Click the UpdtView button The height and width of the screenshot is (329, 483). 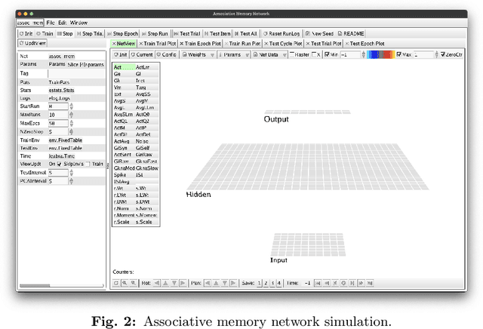click(x=32, y=43)
